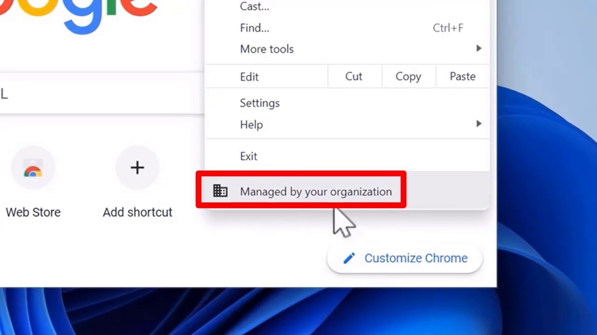
Task: Click the Edit label in the menu
Action: (x=249, y=77)
